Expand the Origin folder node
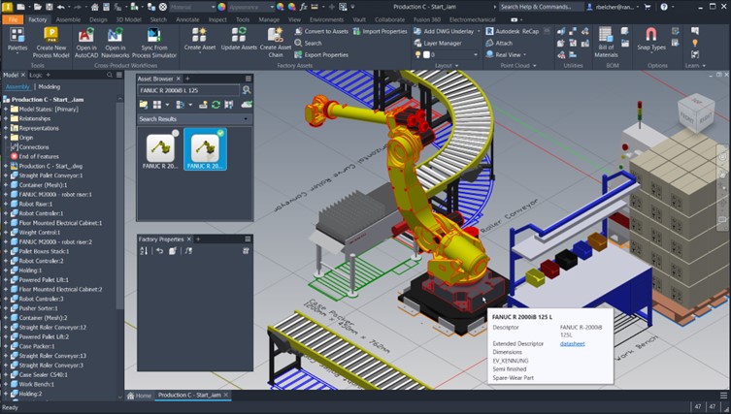The width and height of the screenshot is (731, 414). click(x=6, y=138)
